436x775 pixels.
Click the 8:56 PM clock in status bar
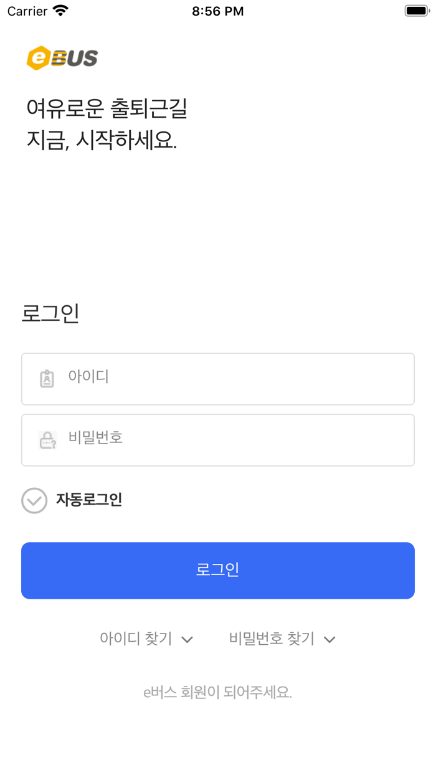(217, 10)
